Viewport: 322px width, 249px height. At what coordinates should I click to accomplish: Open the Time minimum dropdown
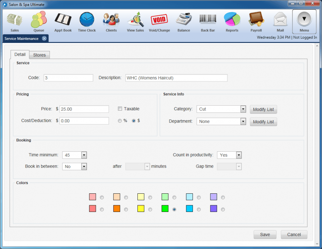pos(84,155)
